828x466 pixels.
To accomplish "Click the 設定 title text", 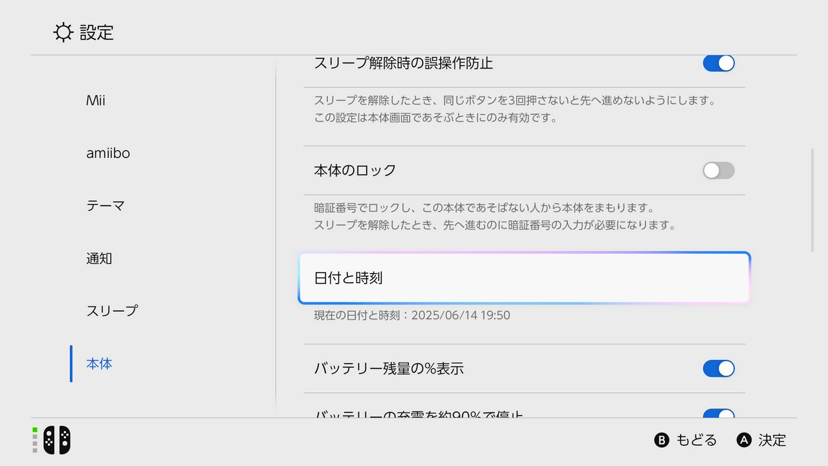I will (97, 33).
